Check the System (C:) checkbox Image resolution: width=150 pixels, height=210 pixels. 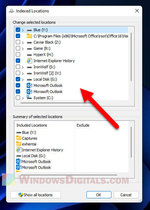pos(18,98)
